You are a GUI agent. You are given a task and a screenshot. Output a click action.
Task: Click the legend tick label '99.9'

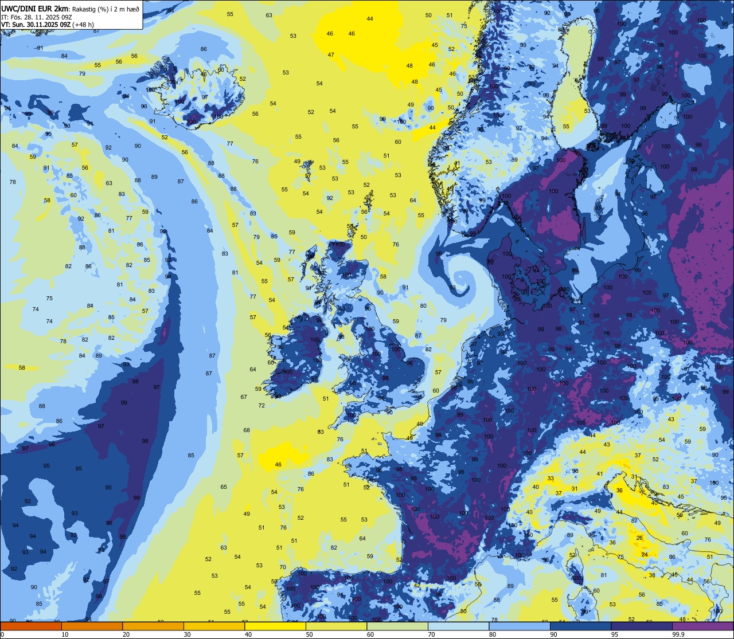[679, 634]
